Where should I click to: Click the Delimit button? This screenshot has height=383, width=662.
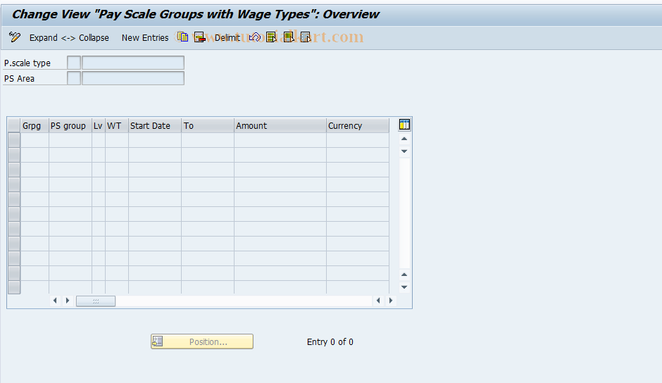227,37
